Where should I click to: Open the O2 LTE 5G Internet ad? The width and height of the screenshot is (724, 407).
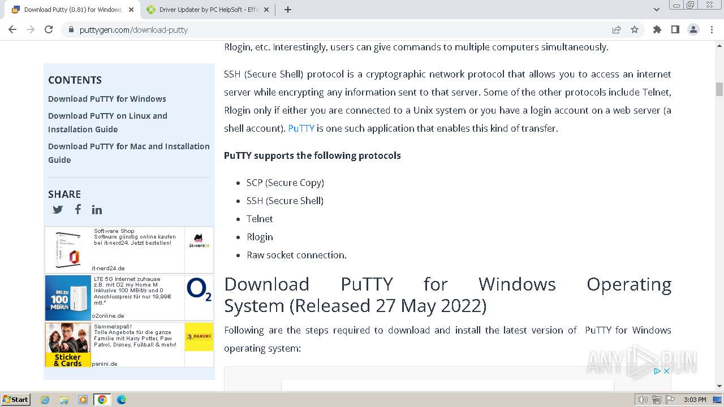coord(129,298)
